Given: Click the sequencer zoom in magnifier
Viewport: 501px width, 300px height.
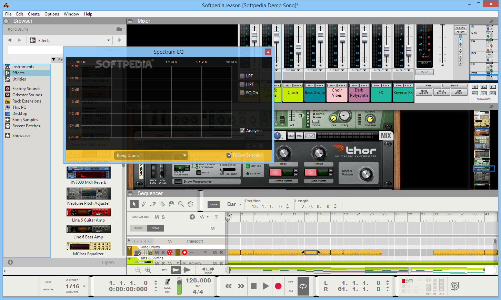Looking at the screenshot, I should click(148, 270).
